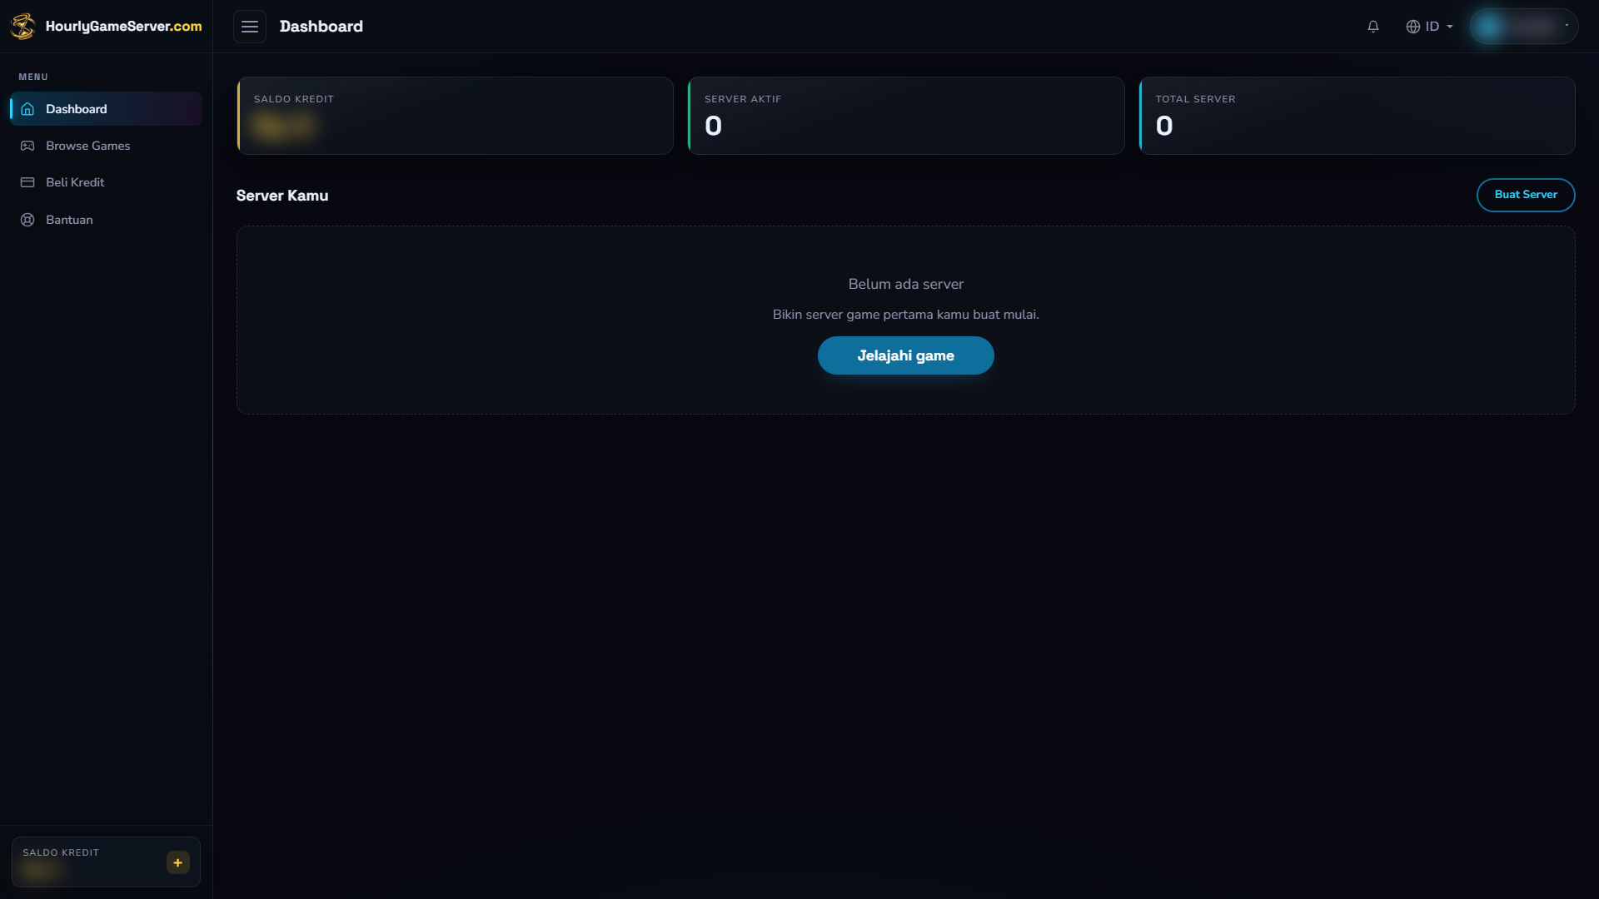Click the Beli Kredit card icon
Image resolution: width=1599 pixels, height=899 pixels.
pyautogui.click(x=27, y=182)
